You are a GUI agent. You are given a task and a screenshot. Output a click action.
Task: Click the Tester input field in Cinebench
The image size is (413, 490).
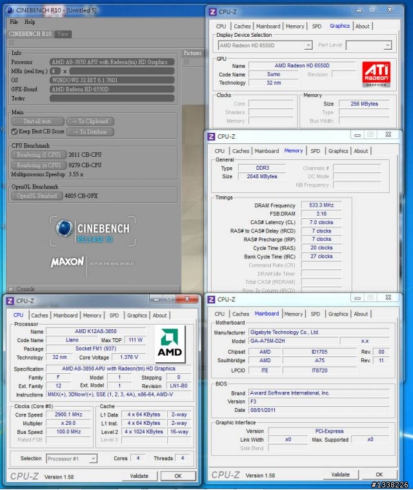coord(112,98)
